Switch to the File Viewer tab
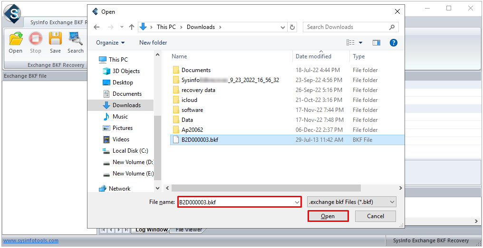Viewport: 483px width, 248px height. [x=189, y=230]
